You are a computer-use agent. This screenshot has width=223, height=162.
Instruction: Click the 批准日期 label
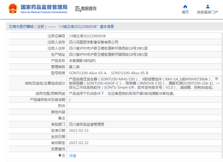(x=58, y=131)
